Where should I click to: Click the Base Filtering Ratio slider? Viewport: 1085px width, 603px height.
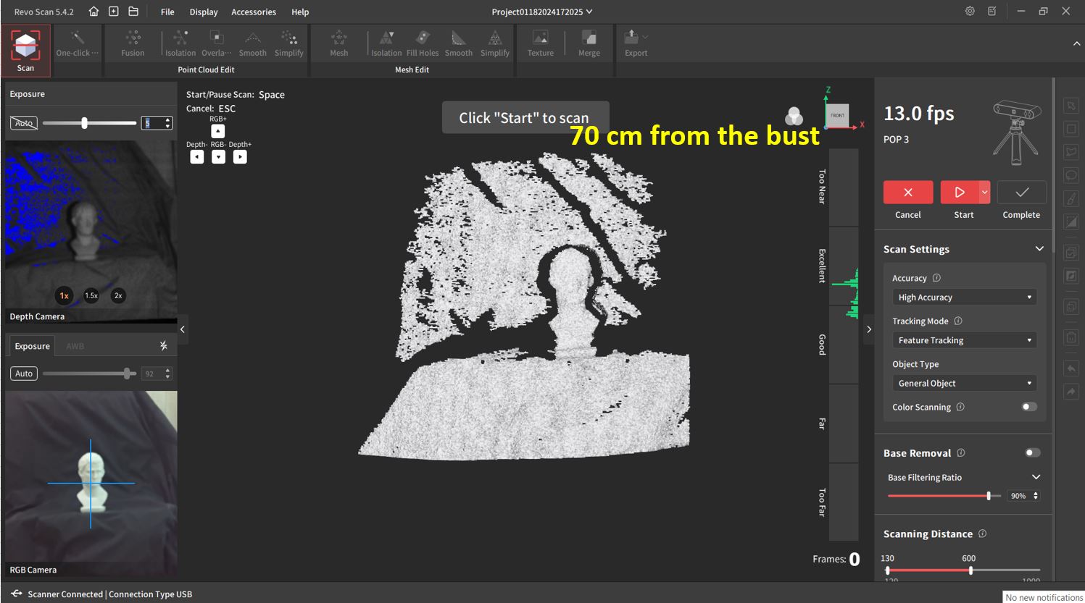(942, 496)
